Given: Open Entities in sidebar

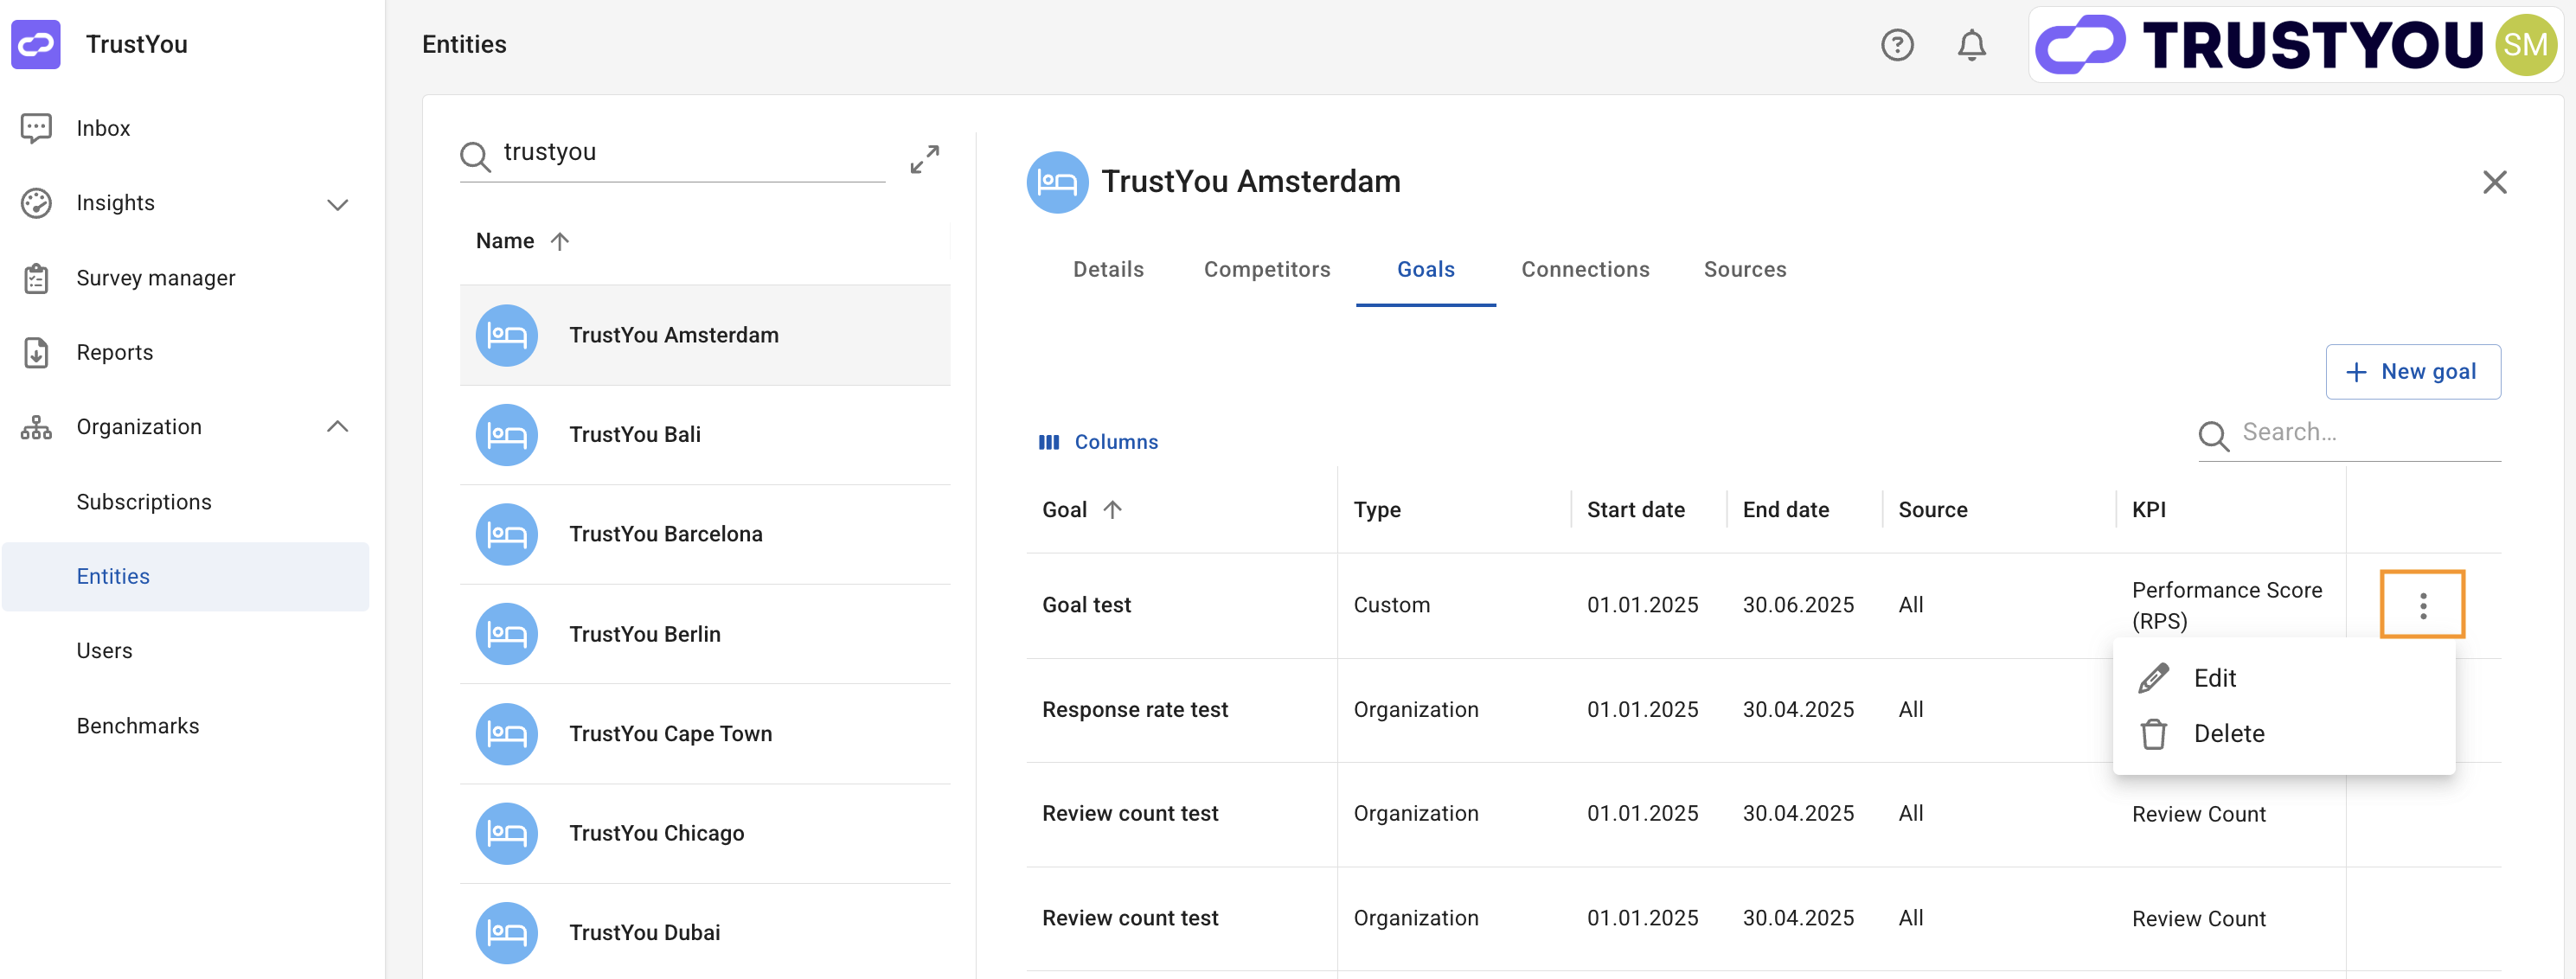Looking at the screenshot, I should (x=185, y=577).
